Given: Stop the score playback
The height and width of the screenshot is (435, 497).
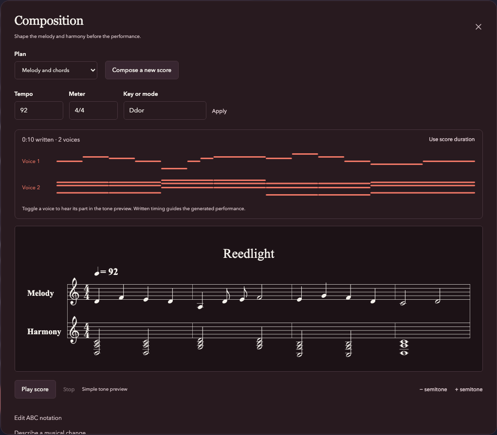Looking at the screenshot, I should (69, 389).
